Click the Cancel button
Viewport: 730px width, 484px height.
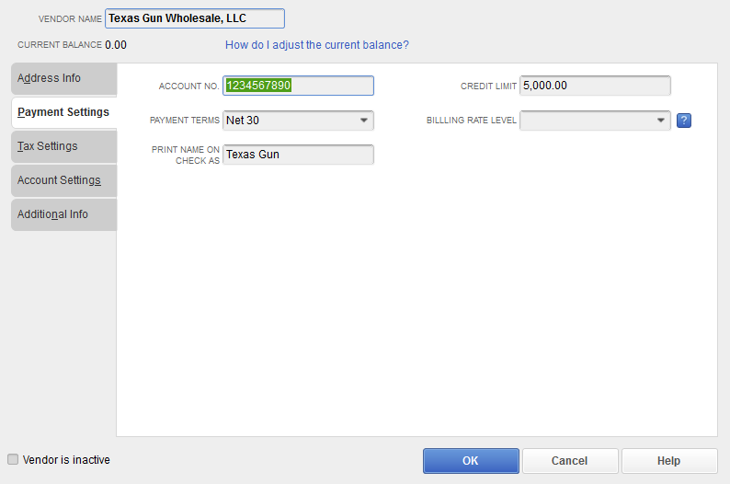click(x=570, y=461)
